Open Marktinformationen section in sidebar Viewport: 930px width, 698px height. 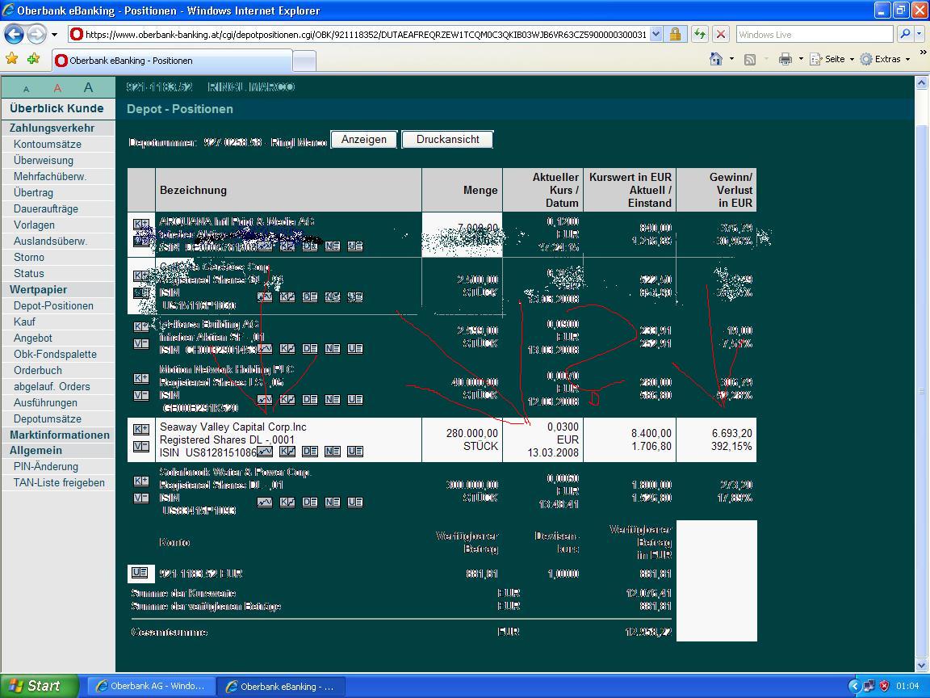tap(59, 435)
